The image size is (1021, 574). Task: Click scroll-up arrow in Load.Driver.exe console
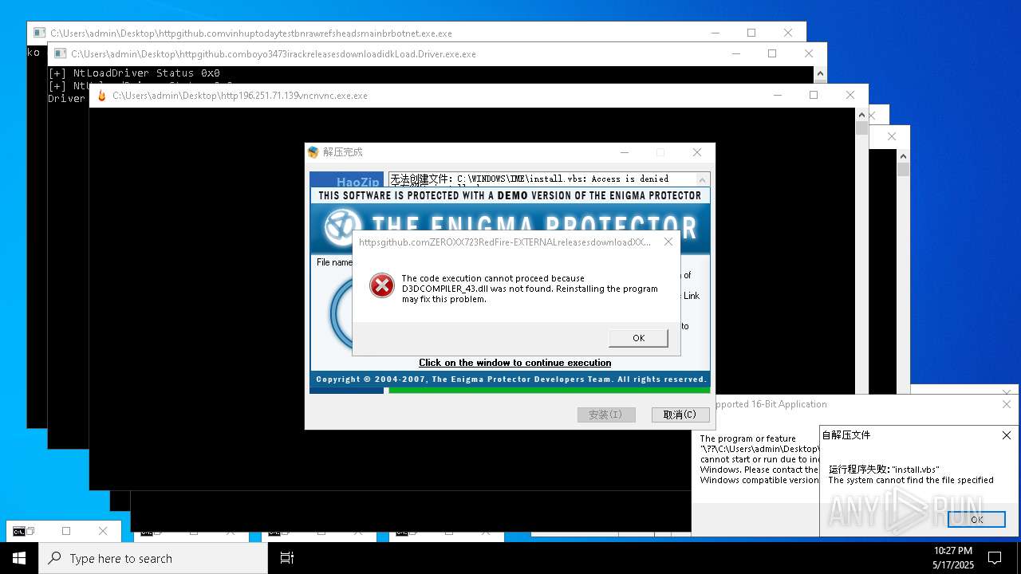point(820,73)
